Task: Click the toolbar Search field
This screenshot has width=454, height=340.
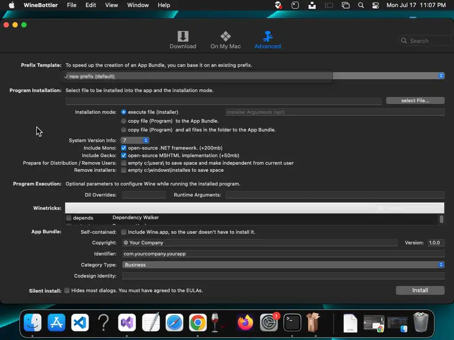Action: [x=424, y=41]
